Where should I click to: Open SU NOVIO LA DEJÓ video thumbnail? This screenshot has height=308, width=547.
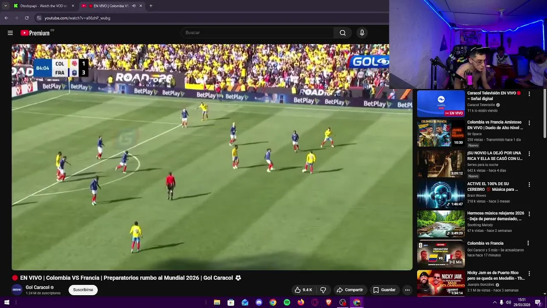(441, 163)
